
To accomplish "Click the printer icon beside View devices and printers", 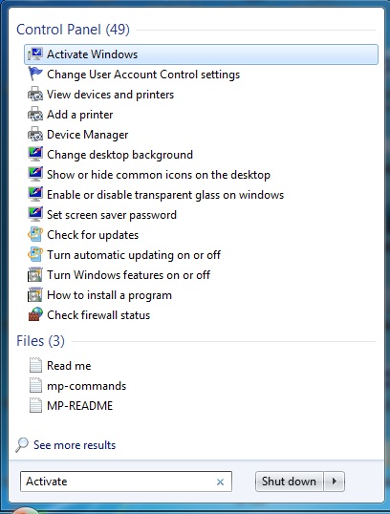I will point(34,95).
